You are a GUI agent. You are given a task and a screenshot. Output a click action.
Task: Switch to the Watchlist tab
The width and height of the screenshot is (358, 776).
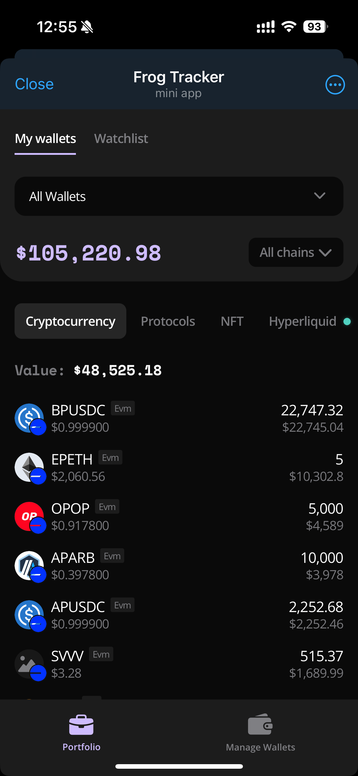121,139
